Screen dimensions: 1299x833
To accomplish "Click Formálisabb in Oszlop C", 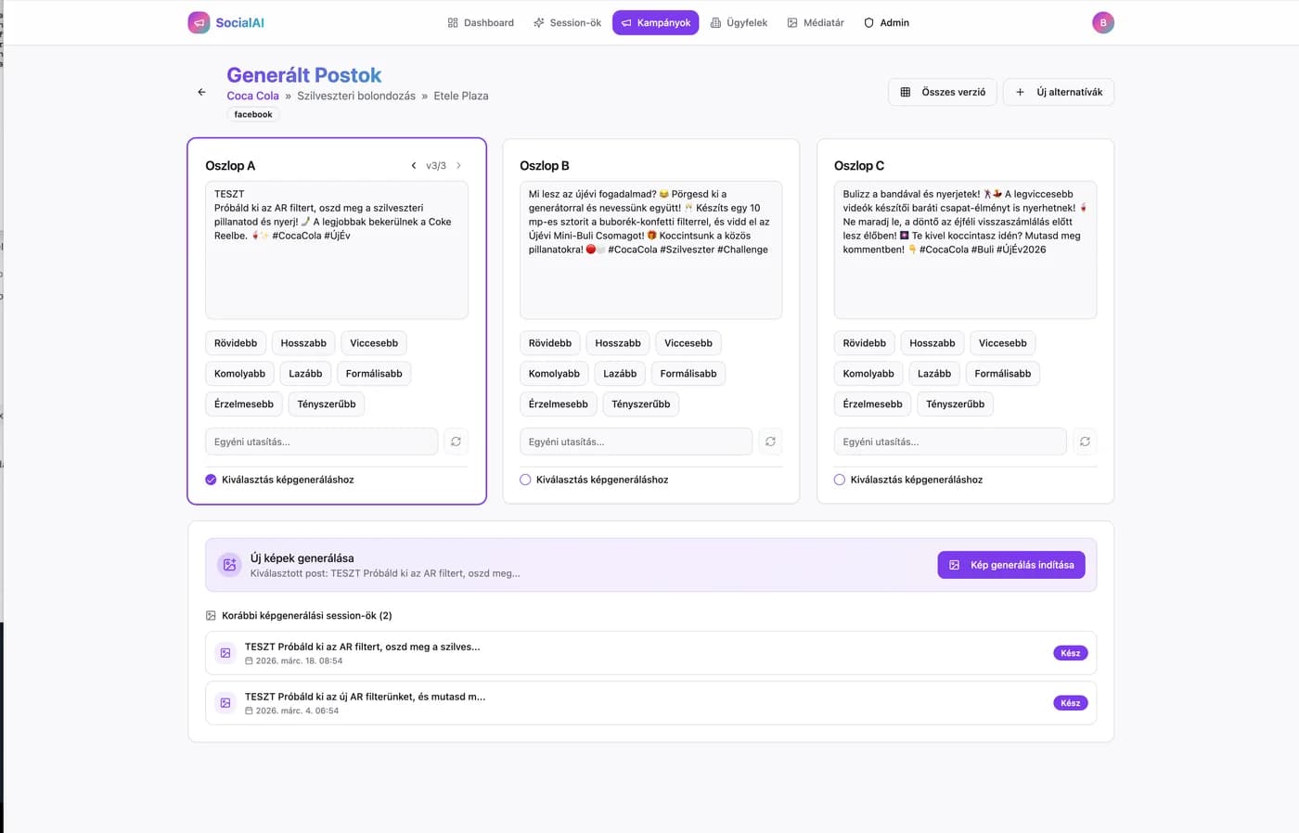I will tap(1003, 374).
